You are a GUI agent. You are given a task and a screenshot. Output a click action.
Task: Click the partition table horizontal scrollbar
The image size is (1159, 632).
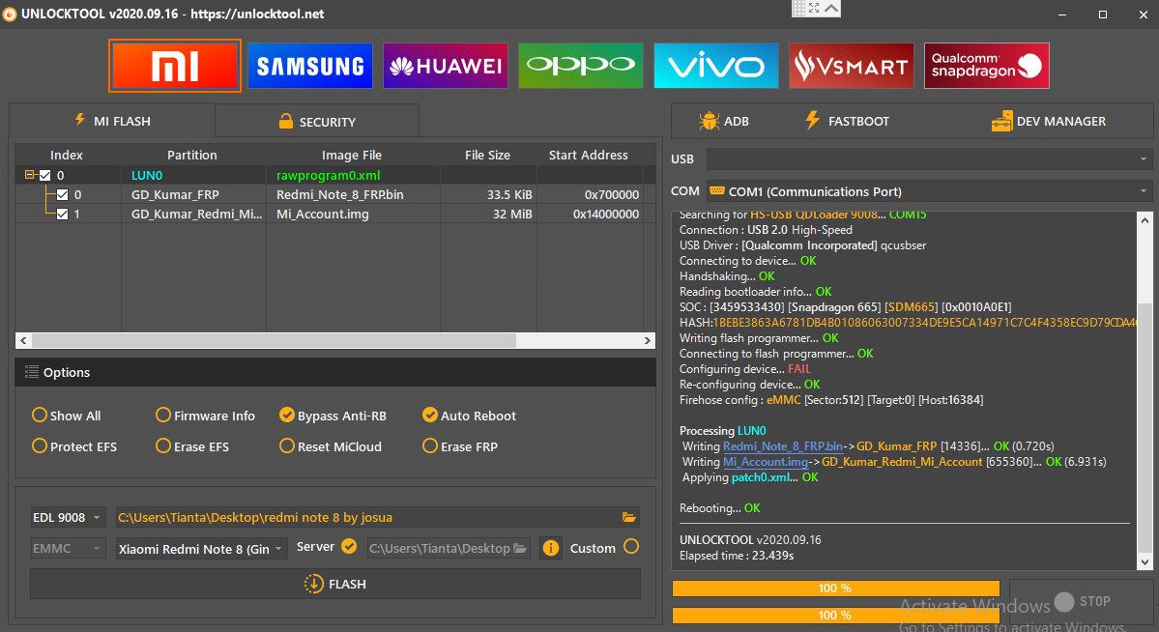click(x=274, y=340)
